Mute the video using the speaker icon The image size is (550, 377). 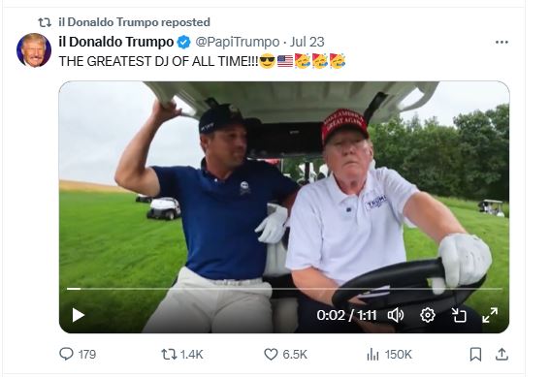pyautogui.click(x=396, y=315)
